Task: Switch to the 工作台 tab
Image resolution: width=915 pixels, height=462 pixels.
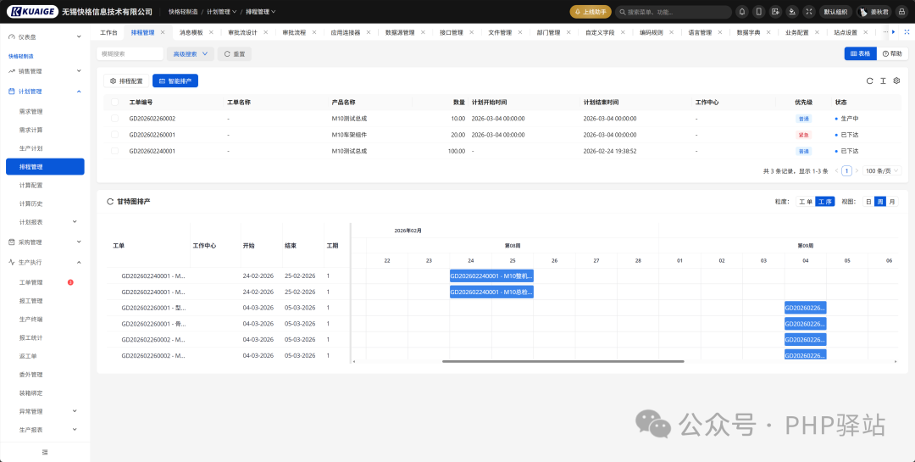Action: click(108, 32)
